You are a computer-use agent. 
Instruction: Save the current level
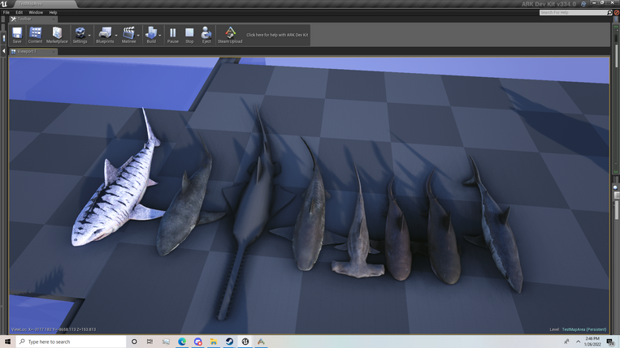click(17, 35)
